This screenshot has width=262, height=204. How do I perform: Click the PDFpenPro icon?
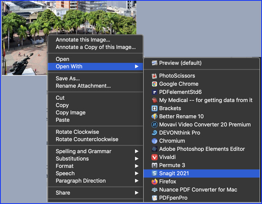pyautogui.click(x=155, y=198)
